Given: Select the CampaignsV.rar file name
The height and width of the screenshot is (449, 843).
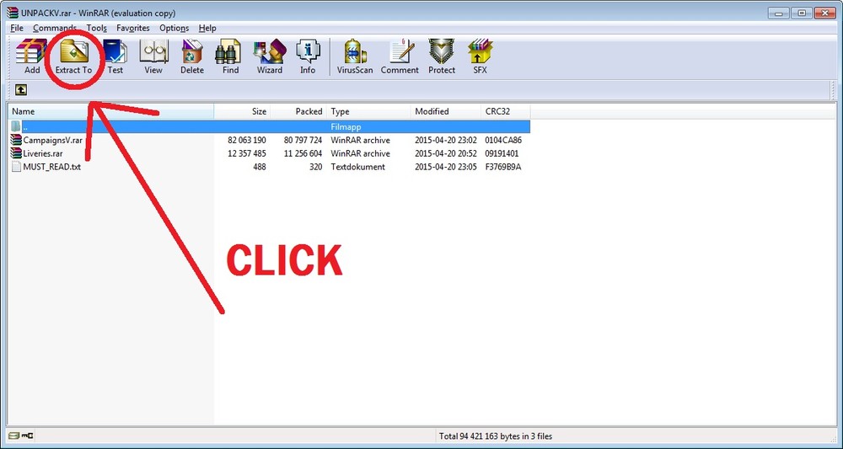Looking at the screenshot, I should [52, 140].
